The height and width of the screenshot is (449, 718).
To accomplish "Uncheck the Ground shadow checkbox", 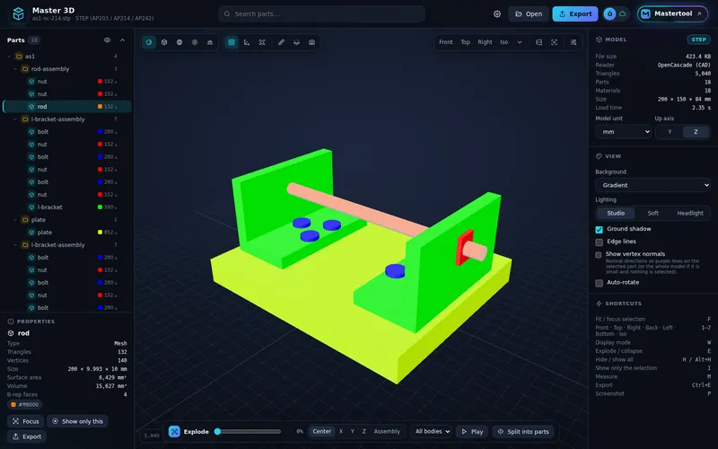I will tap(599, 230).
